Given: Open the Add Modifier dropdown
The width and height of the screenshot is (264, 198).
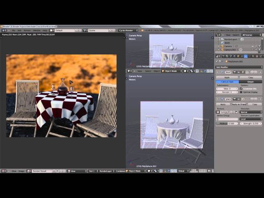Looking at the screenshot, I should click(x=239, y=67).
